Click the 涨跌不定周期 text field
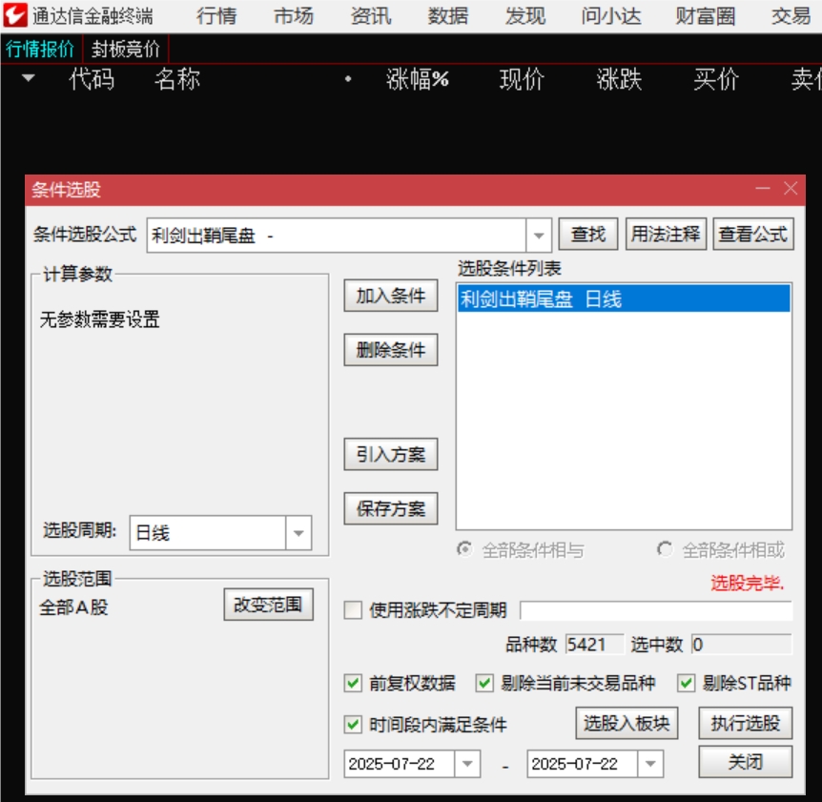The width and height of the screenshot is (822, 802). point(656,610)
